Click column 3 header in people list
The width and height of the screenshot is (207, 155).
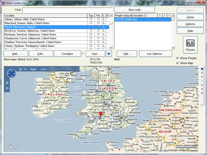[169, 15]
